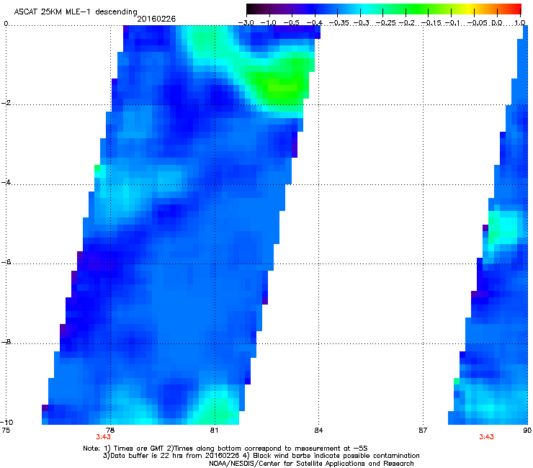
Task: Click the longitude axis label 90
Action: click(x=527, y=431)
